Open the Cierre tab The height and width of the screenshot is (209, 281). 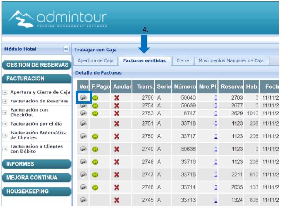coord(183,61)
